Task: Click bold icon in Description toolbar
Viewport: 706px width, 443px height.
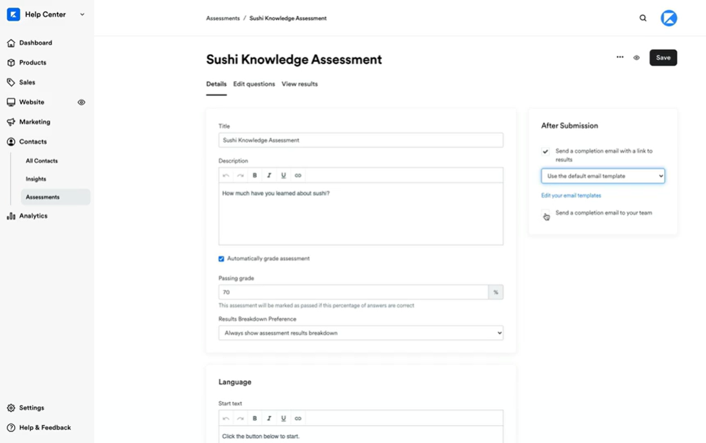Action: (x=255, y=176)
